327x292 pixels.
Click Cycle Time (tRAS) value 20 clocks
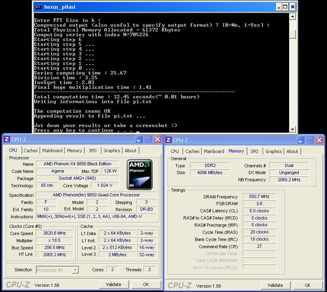259,232
